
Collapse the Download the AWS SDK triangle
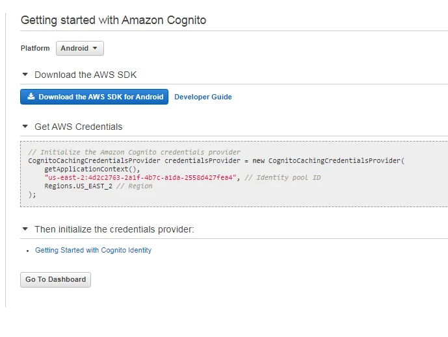click(x=25, y=75)
